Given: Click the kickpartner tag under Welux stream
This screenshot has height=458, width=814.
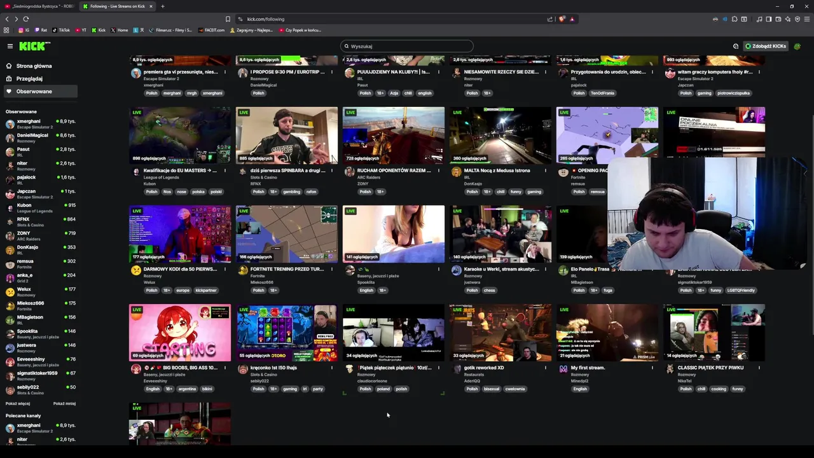Looking at the screenshot, I should [206, 290].
